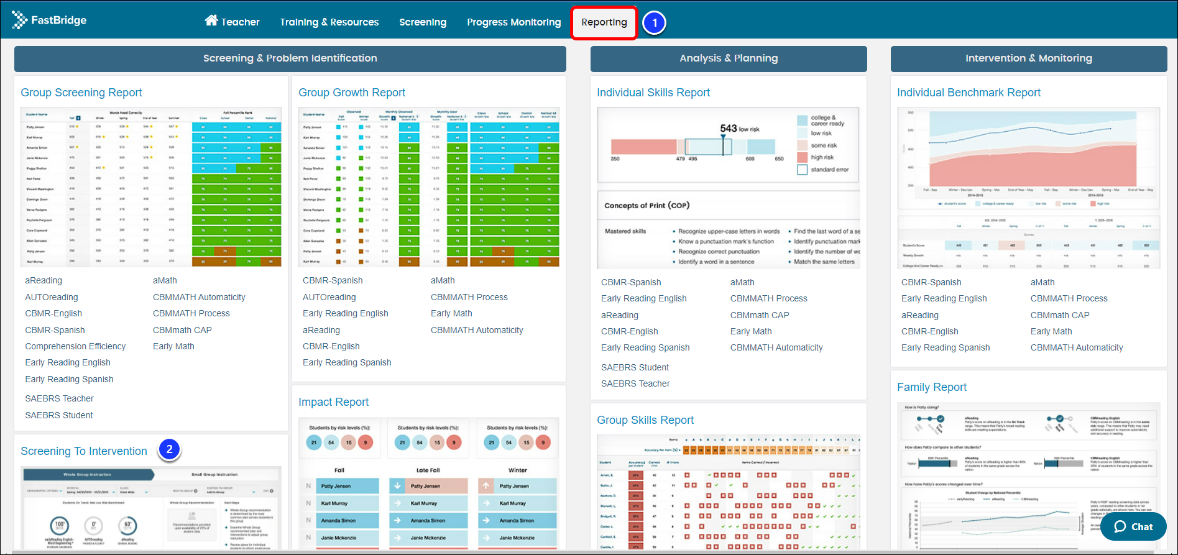Open the Family Report title link

(x=932, y=387)
